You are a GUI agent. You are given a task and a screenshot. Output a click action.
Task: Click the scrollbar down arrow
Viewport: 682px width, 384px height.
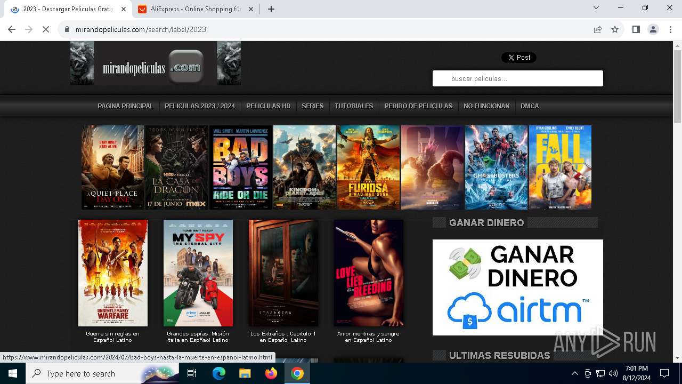[677, 358]
